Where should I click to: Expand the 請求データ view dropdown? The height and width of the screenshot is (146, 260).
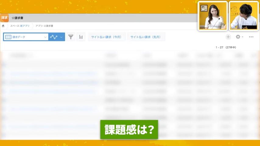[x=45, y=37]
